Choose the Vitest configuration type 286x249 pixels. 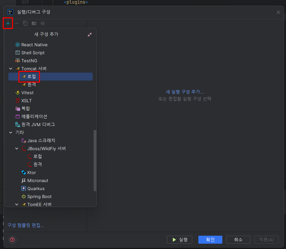point(27,93)
